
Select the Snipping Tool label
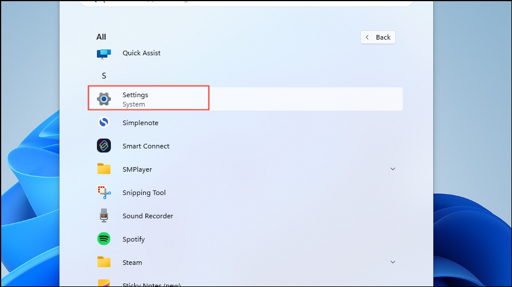144,193
